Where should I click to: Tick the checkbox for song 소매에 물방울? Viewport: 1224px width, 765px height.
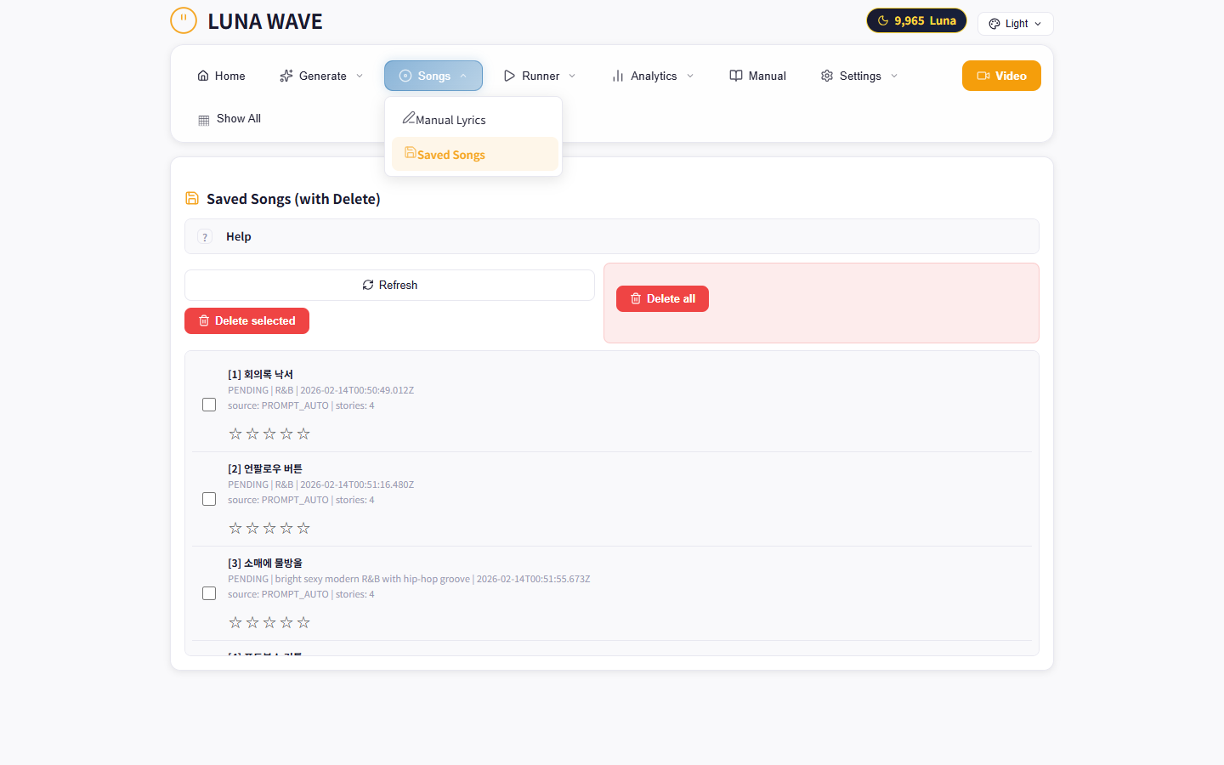click(x=209, y=593)
